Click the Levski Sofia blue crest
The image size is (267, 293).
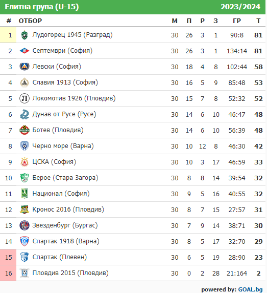click(x=25, y=67)
